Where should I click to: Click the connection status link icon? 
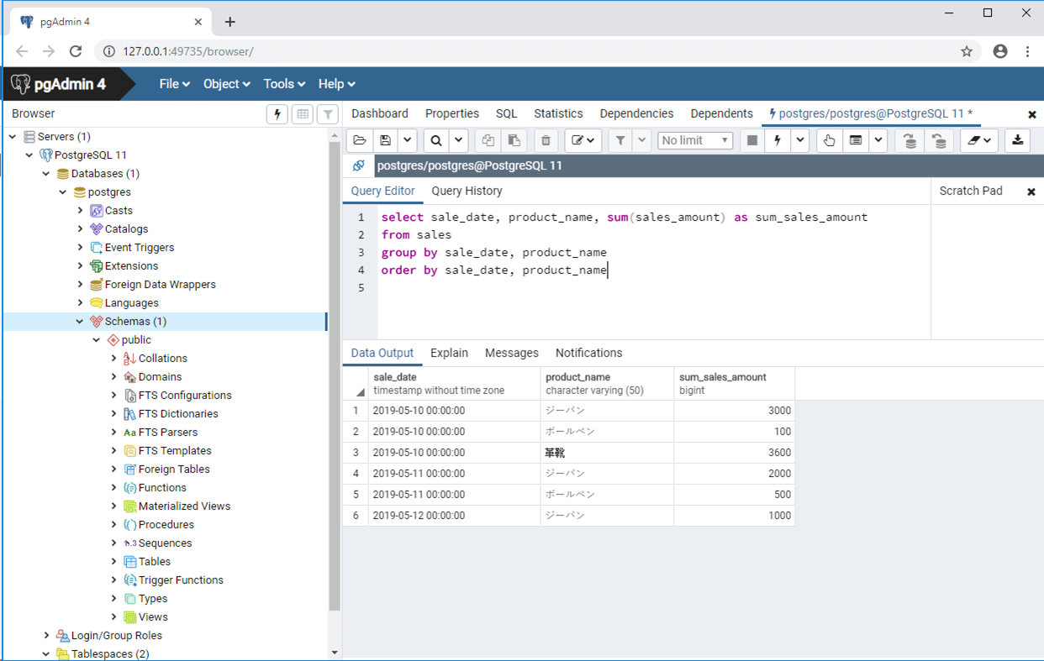click(x=359, y=165)
